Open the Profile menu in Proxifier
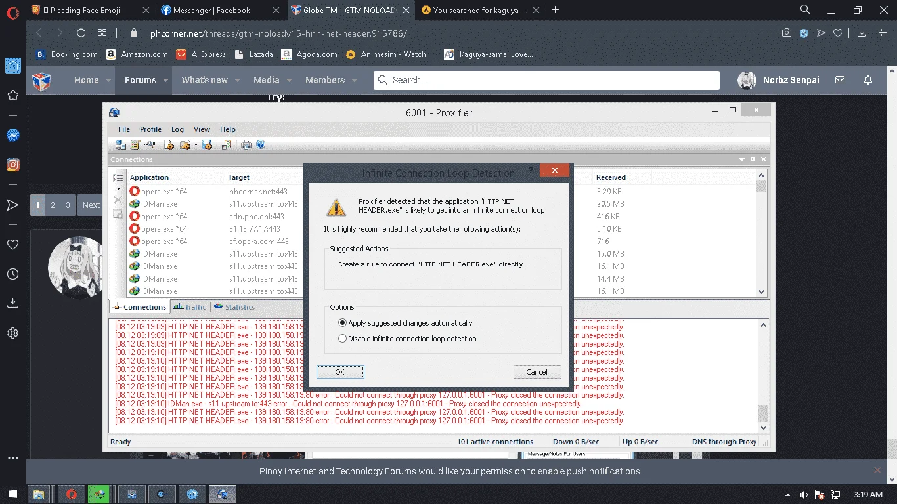This screenshot has height=504, width=897. point(150,129)
